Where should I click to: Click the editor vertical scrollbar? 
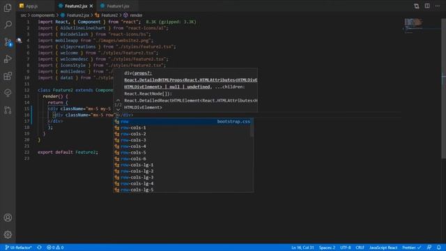[443, 89]
